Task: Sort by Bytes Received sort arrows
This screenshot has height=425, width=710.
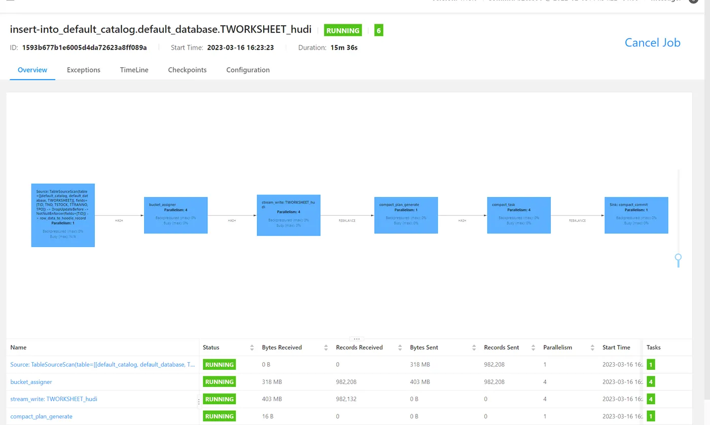Action: click(x=326, y=347)
